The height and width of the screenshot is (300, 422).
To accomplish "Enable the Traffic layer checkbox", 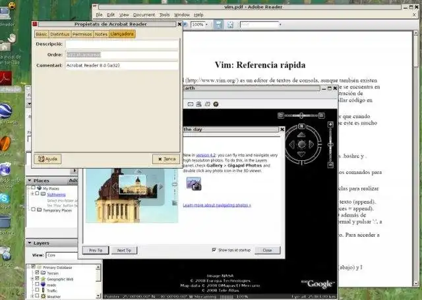I will point(37,290).
